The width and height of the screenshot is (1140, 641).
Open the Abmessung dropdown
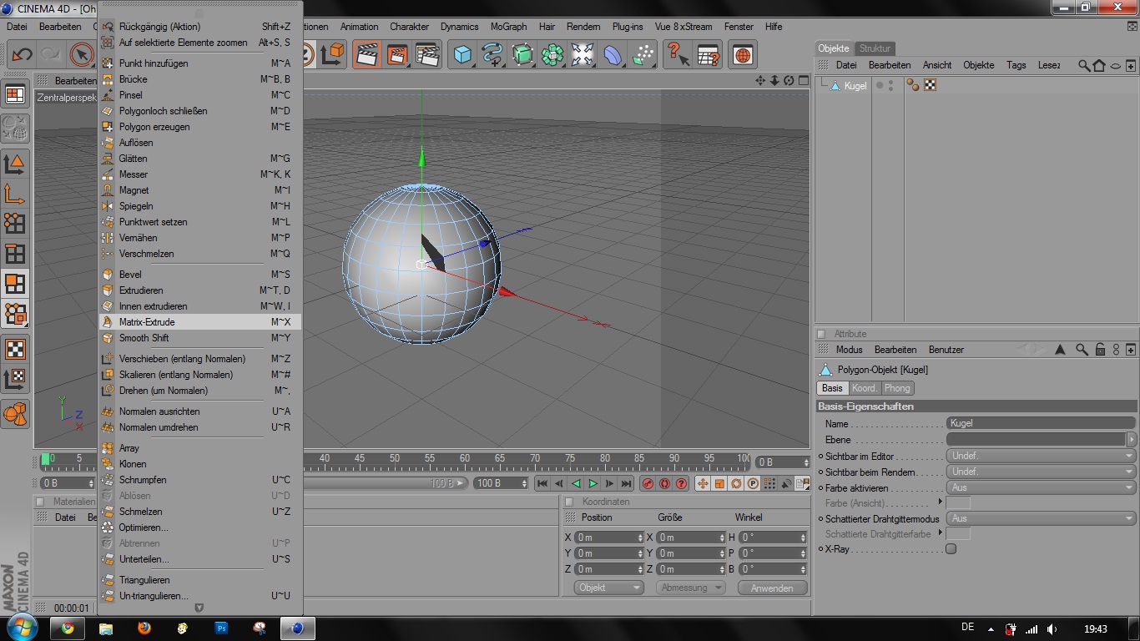coord(692,588)
